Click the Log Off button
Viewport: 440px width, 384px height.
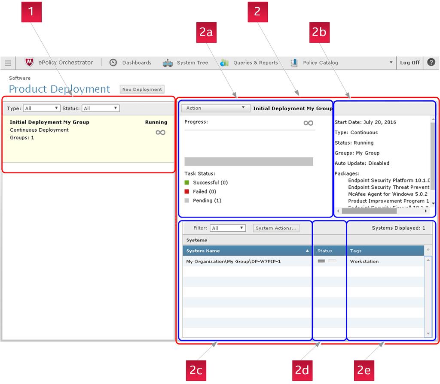[409, 63]
